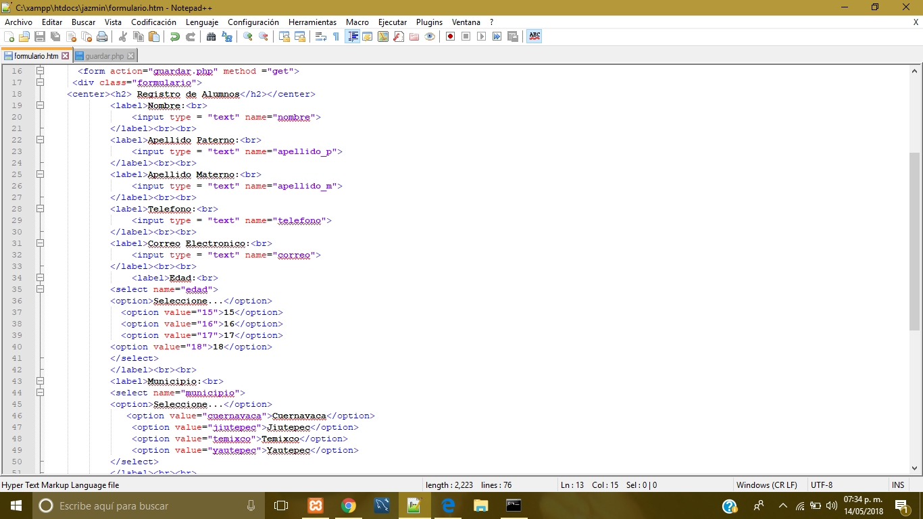Toggle Show All Characters with the ¶ icon
The image size is (923, 519).
click(336, 36)
